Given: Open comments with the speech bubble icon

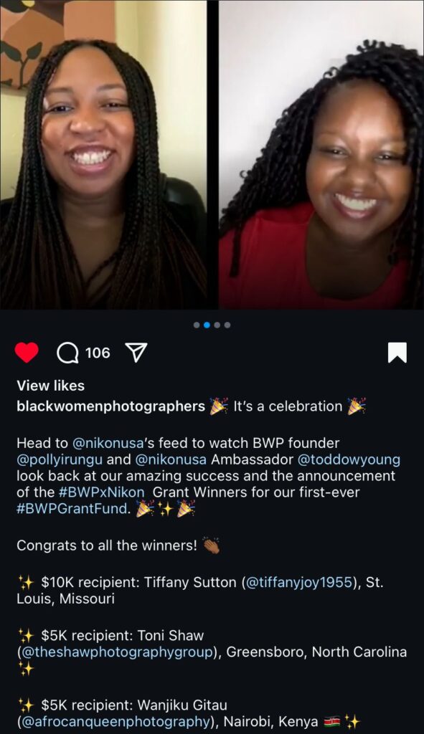Looking at the screenshot, I should [68, 353].
